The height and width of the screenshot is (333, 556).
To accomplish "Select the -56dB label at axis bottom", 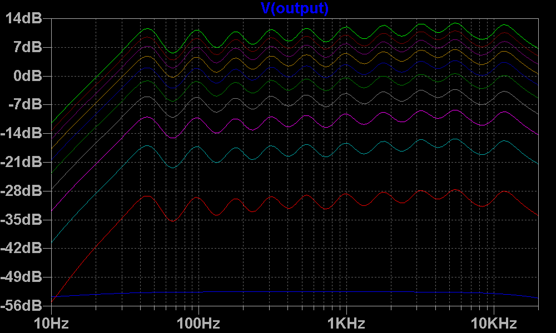I will coord(24,306).
